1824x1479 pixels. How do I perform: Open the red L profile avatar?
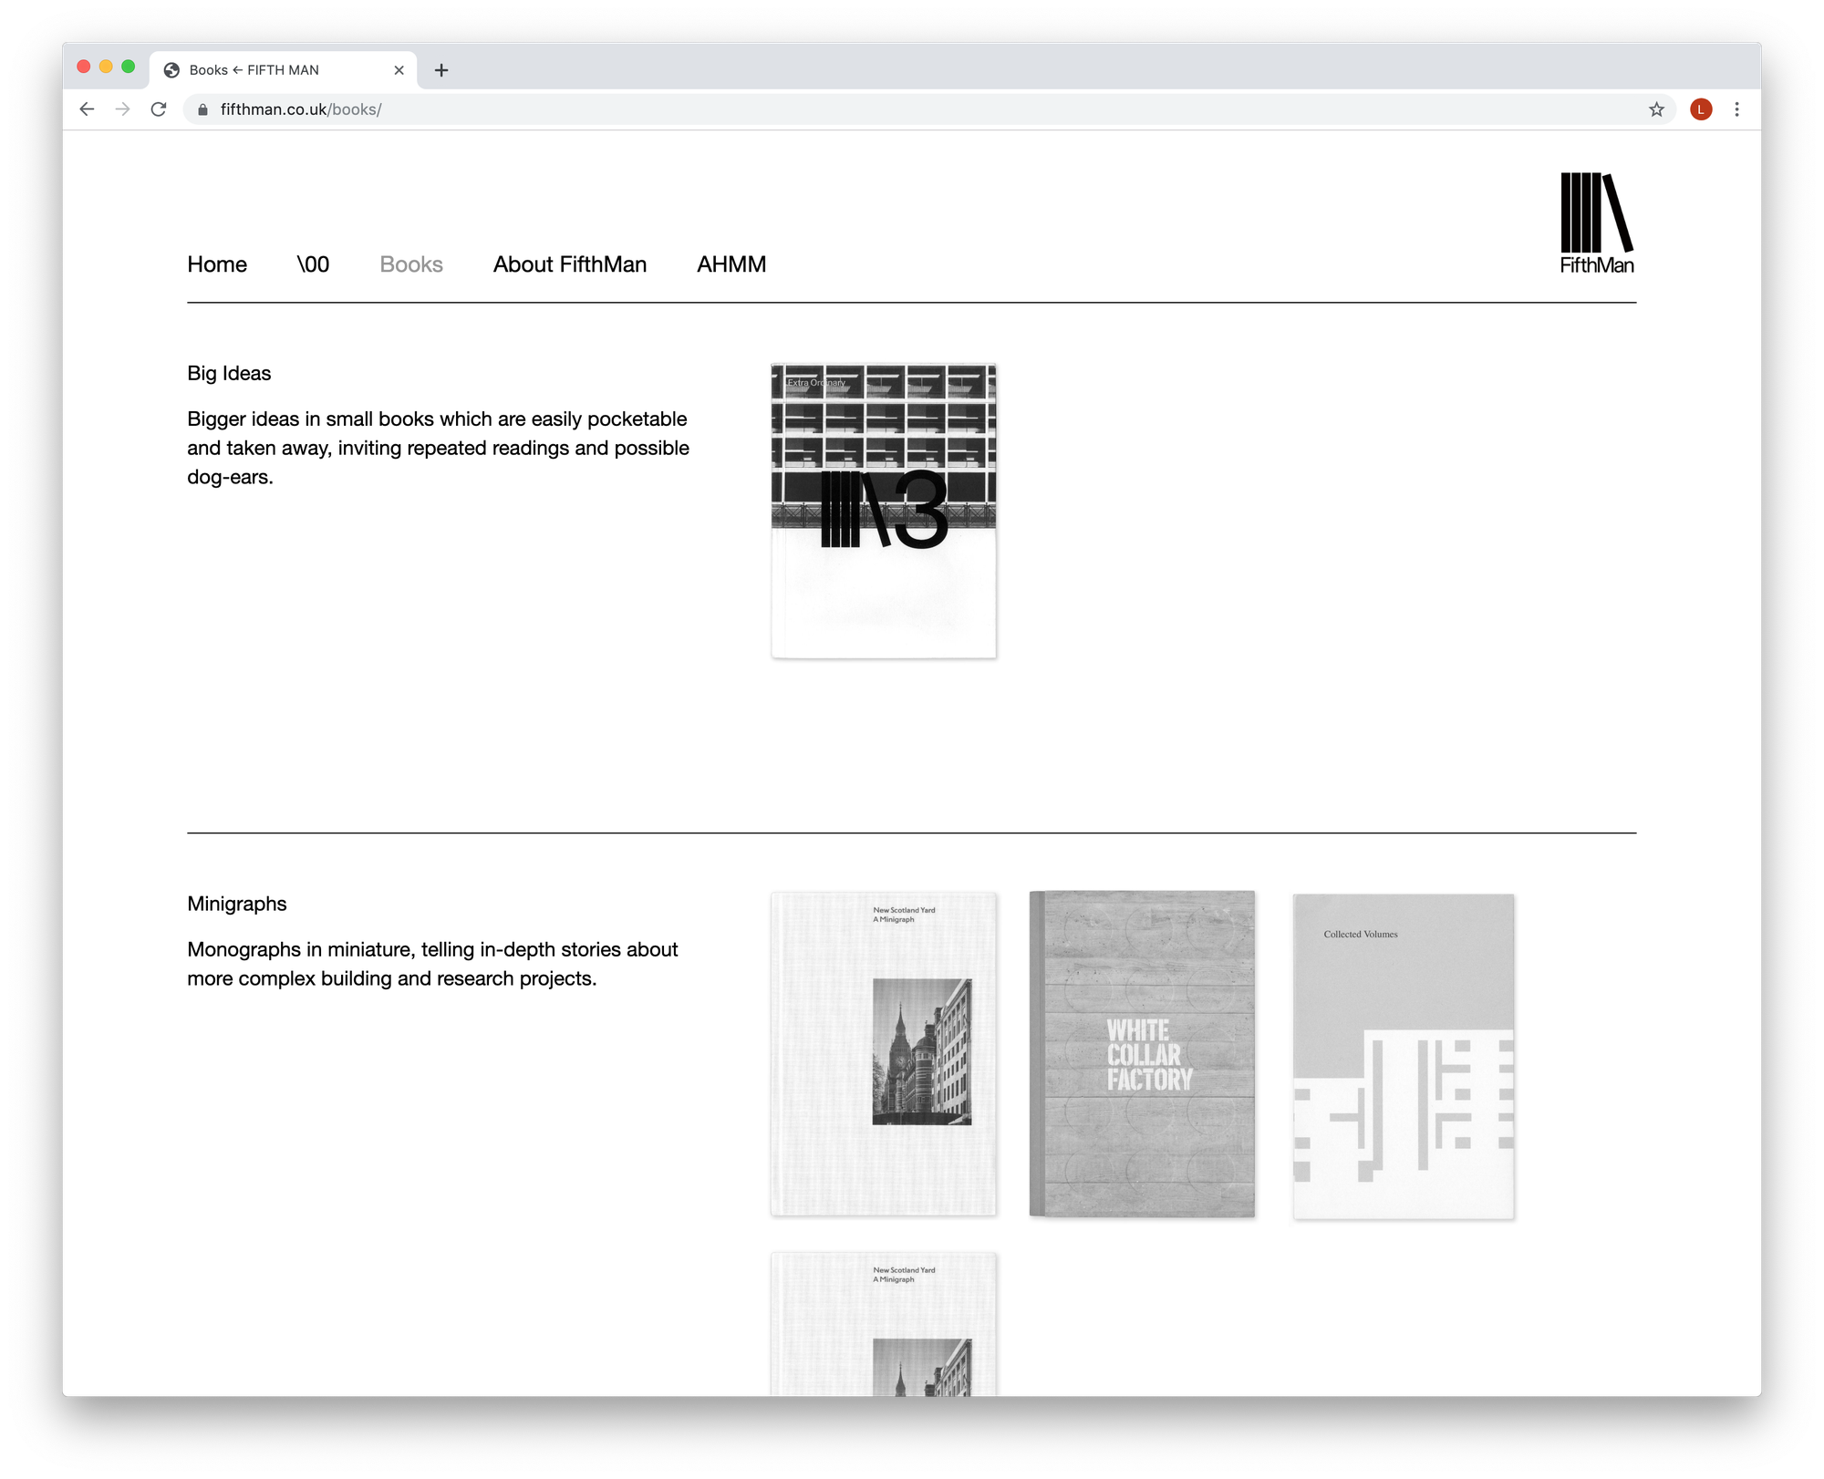point(1700,109)
